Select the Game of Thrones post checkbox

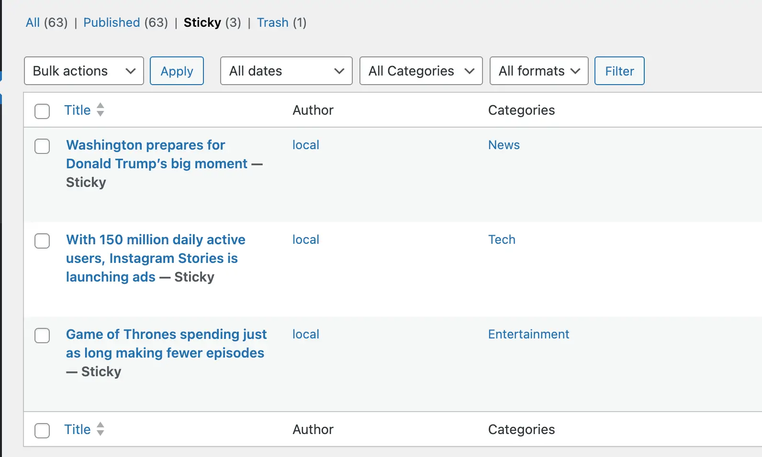point(42,336)
